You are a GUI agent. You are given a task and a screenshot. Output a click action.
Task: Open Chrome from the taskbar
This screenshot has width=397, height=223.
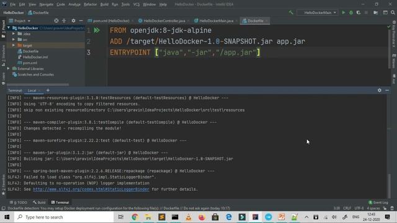pos(135,217)
